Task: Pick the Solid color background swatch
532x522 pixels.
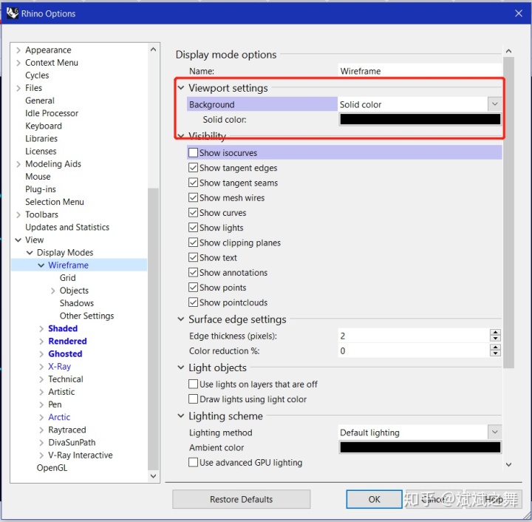Action: 420,119
